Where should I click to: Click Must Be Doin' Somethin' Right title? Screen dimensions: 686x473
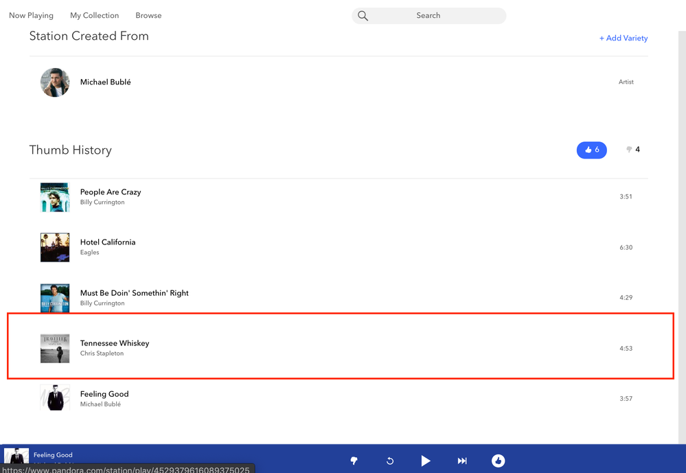134,293
